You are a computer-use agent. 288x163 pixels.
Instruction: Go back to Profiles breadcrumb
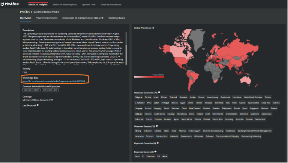pyautogui.click(x=25, y=12)
